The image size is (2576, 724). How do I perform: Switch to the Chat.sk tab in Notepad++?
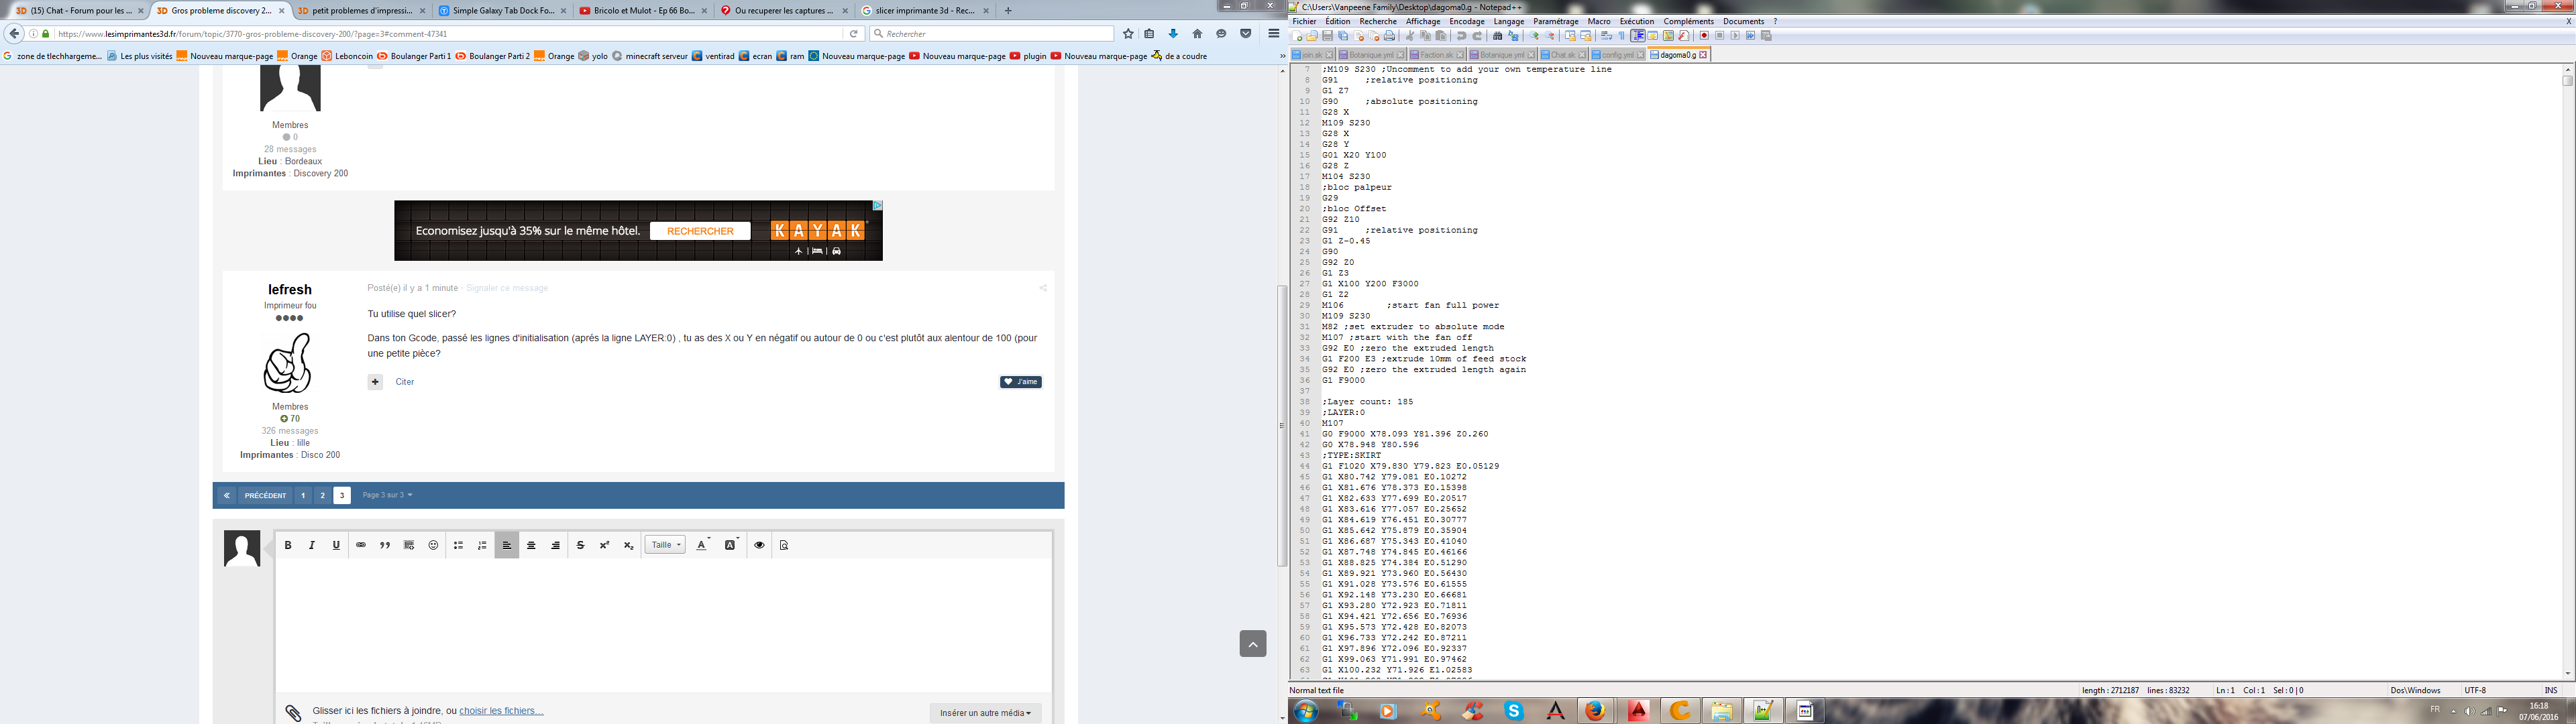coord(1564,55)
